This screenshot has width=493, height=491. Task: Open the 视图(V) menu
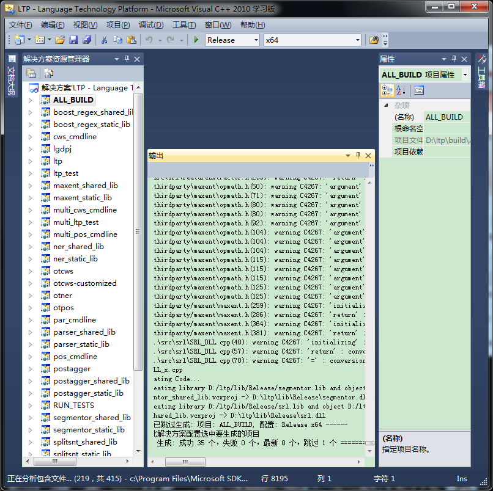(85, 25)
